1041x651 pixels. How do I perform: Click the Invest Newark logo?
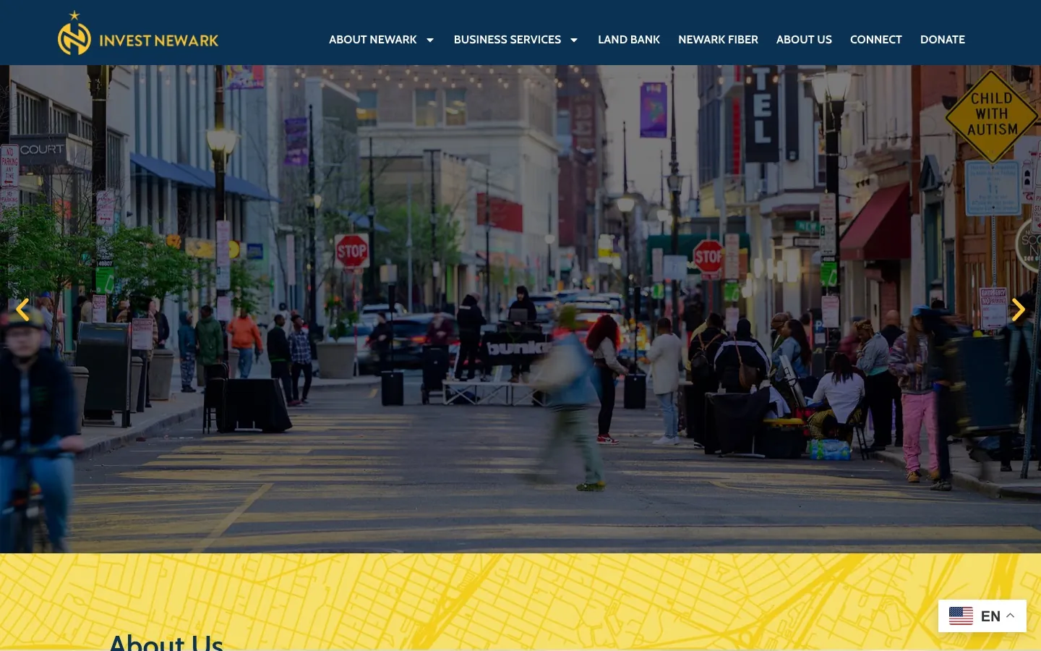(138, 33)
